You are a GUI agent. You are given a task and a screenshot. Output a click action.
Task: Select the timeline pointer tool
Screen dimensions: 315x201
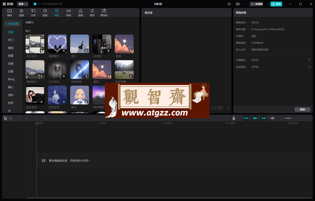(x=6, y=118)
